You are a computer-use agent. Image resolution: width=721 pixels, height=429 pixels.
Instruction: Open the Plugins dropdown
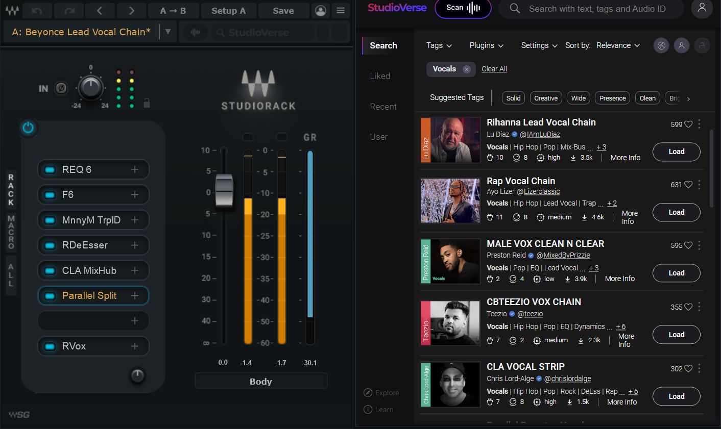pyautogui.click(x=487, y=45)
